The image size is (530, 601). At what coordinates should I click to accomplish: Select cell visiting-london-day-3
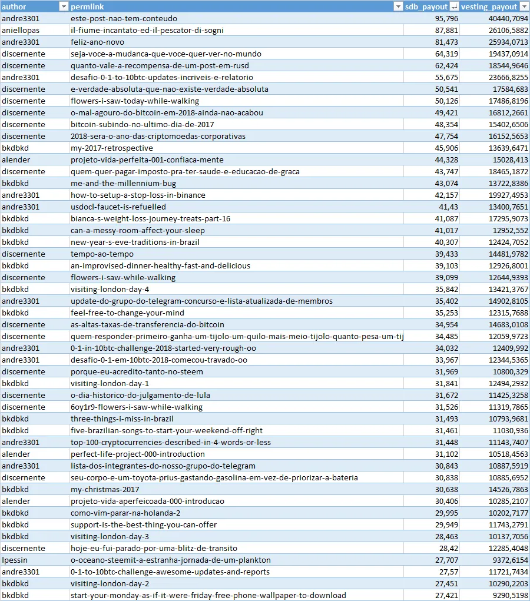(x=236, y=537)
